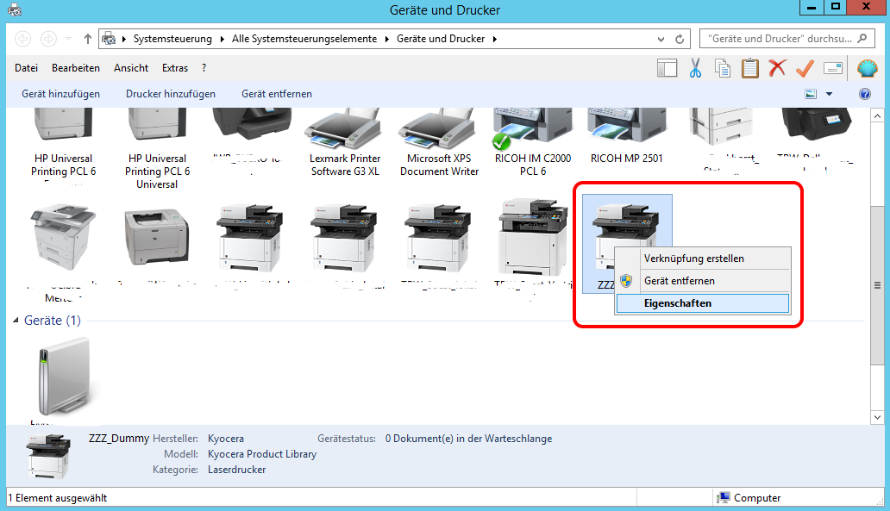
Task: Go up one level with Up arrow
Action: (x=87, y=39)
